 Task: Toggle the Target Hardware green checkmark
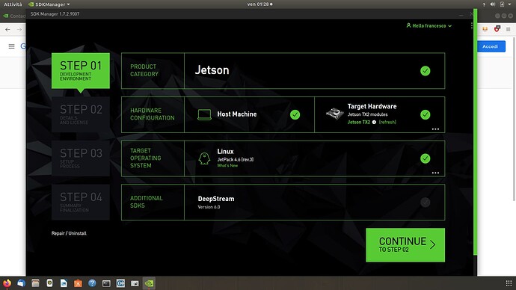pyautogui.click(x=425, y=114)
